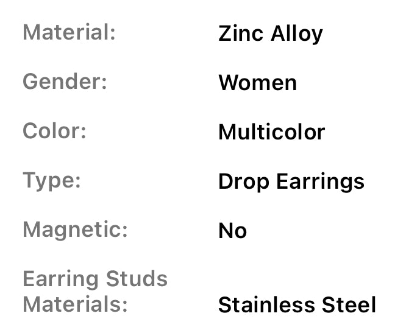Click the "Color:" label
The height and width of the screenshot is (330, 420).
(54, 131)
